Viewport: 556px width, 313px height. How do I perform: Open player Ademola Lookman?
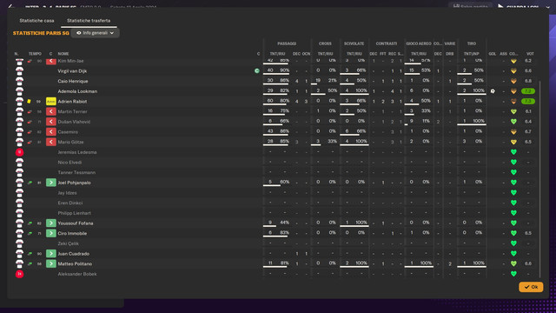tap(77, 91)
